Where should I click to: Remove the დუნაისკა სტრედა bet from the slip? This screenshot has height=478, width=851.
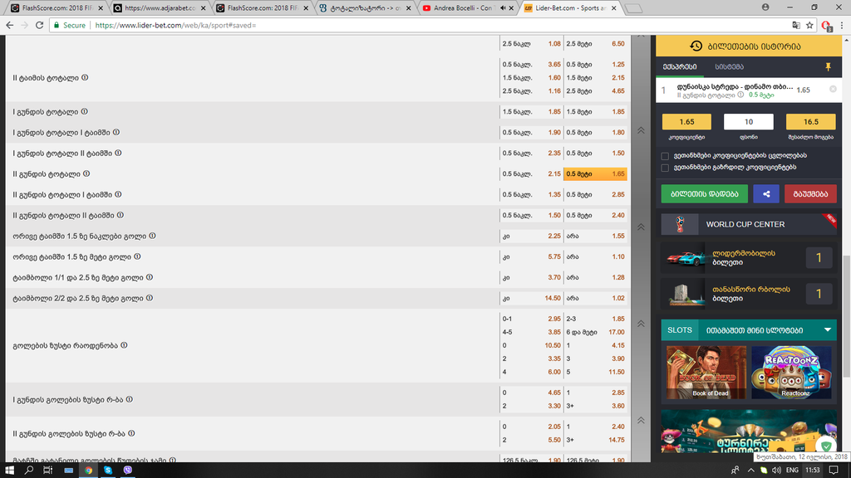(833, 89)
